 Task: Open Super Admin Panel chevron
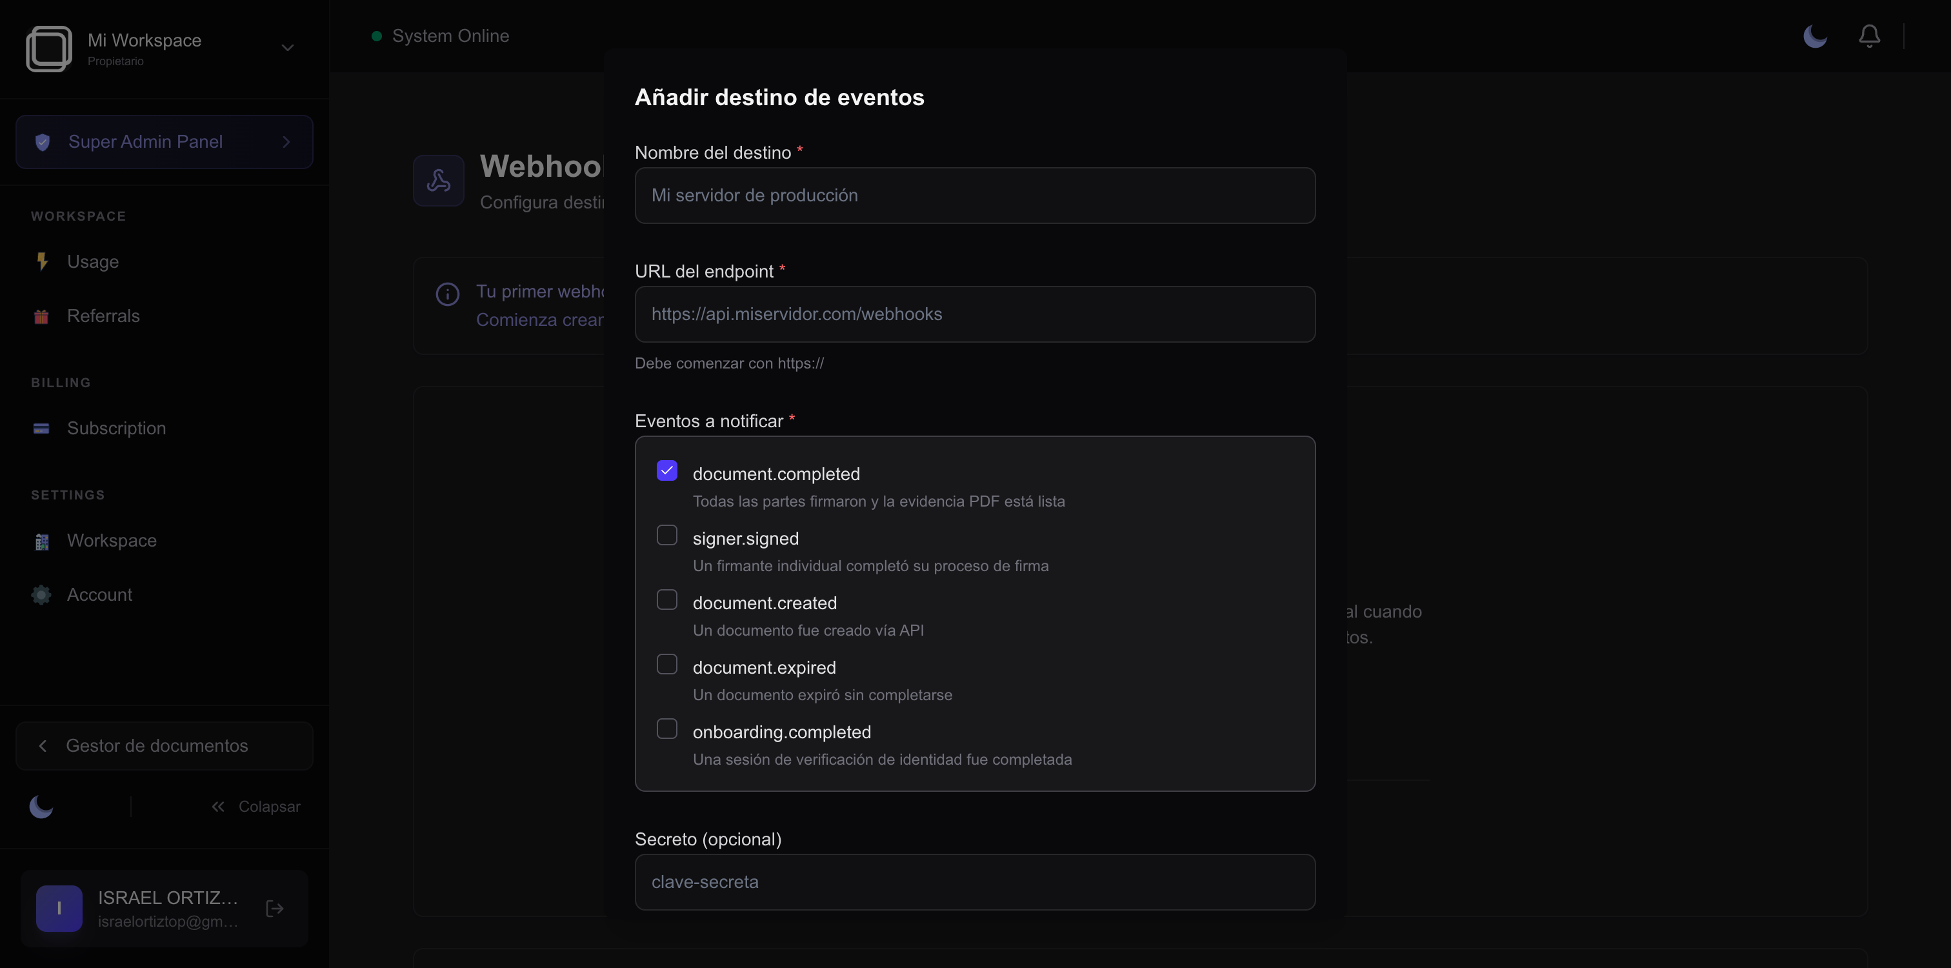pyautogui.click(x=286, y=141)
